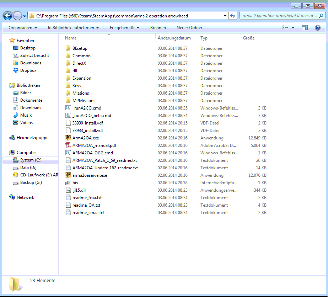Change view with the view icon
This screenshot has height=297, width=328.
pyautogui.click(x=285, y=28)
